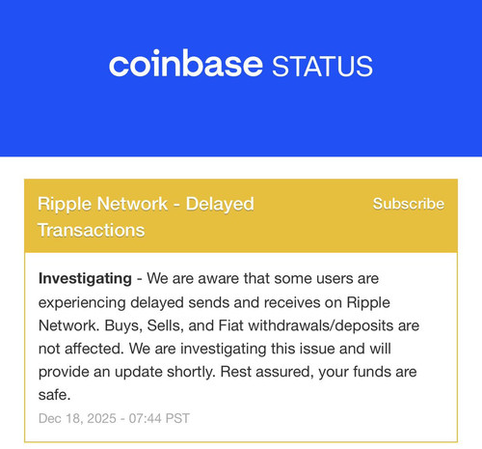
Task: Click the coinbase wordmark logo
Action: point(186,63)
